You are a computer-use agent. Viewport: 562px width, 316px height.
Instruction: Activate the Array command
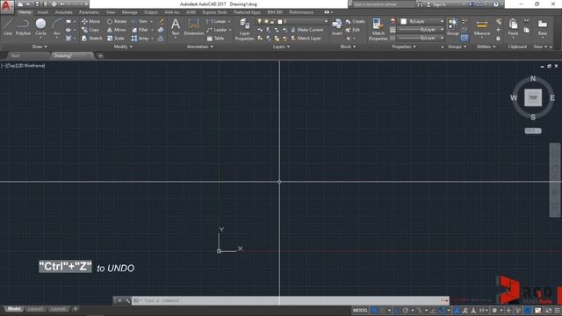coord(140,38)
